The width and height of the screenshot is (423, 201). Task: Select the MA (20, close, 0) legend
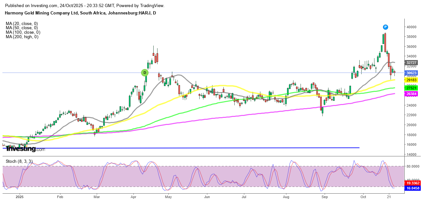[x=22, y=23]
